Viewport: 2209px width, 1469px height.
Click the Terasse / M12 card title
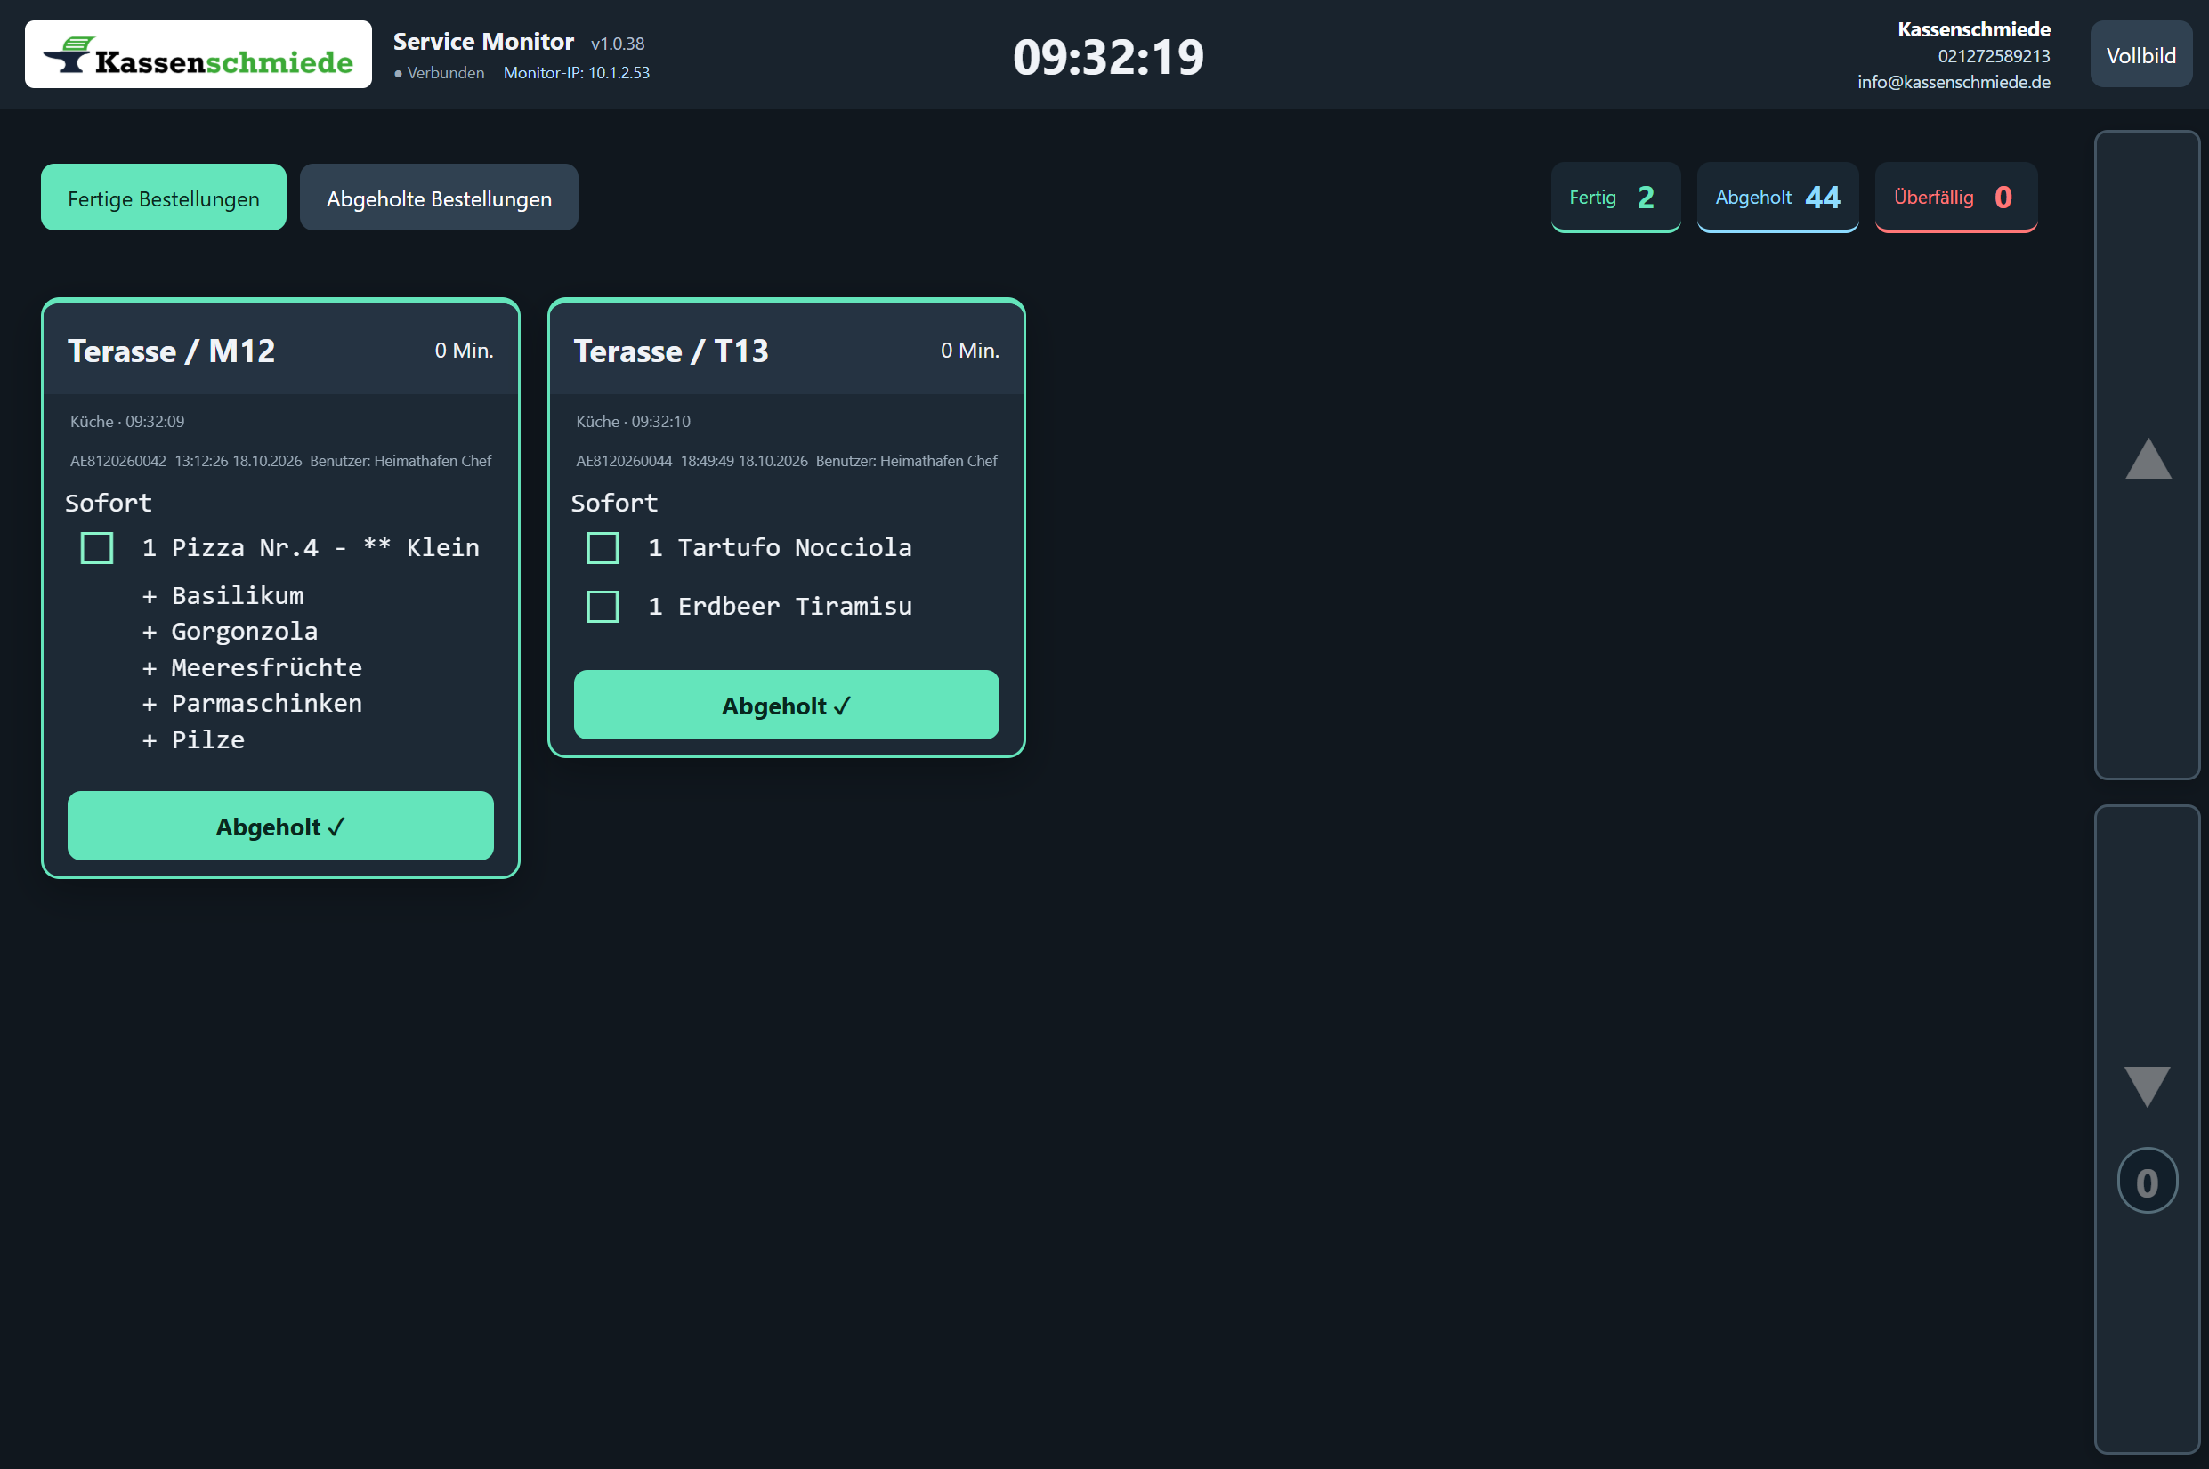pyautogui.click(x=172, y=351)
